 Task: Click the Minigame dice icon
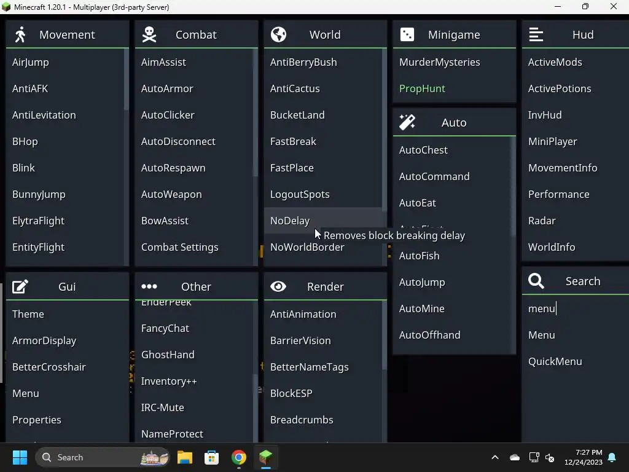coord(407,34)
